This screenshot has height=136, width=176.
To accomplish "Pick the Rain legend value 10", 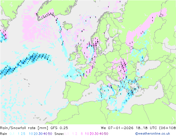I will click(x=31, y=134).
